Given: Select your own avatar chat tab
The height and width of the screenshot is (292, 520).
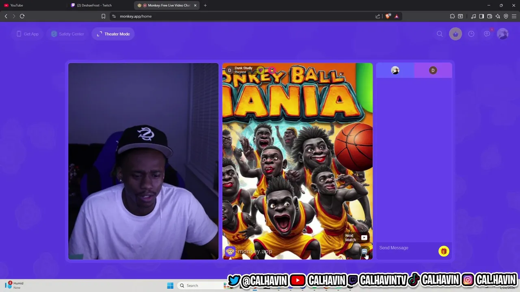Looking at the screenshot, I should [x=395, y=70].
